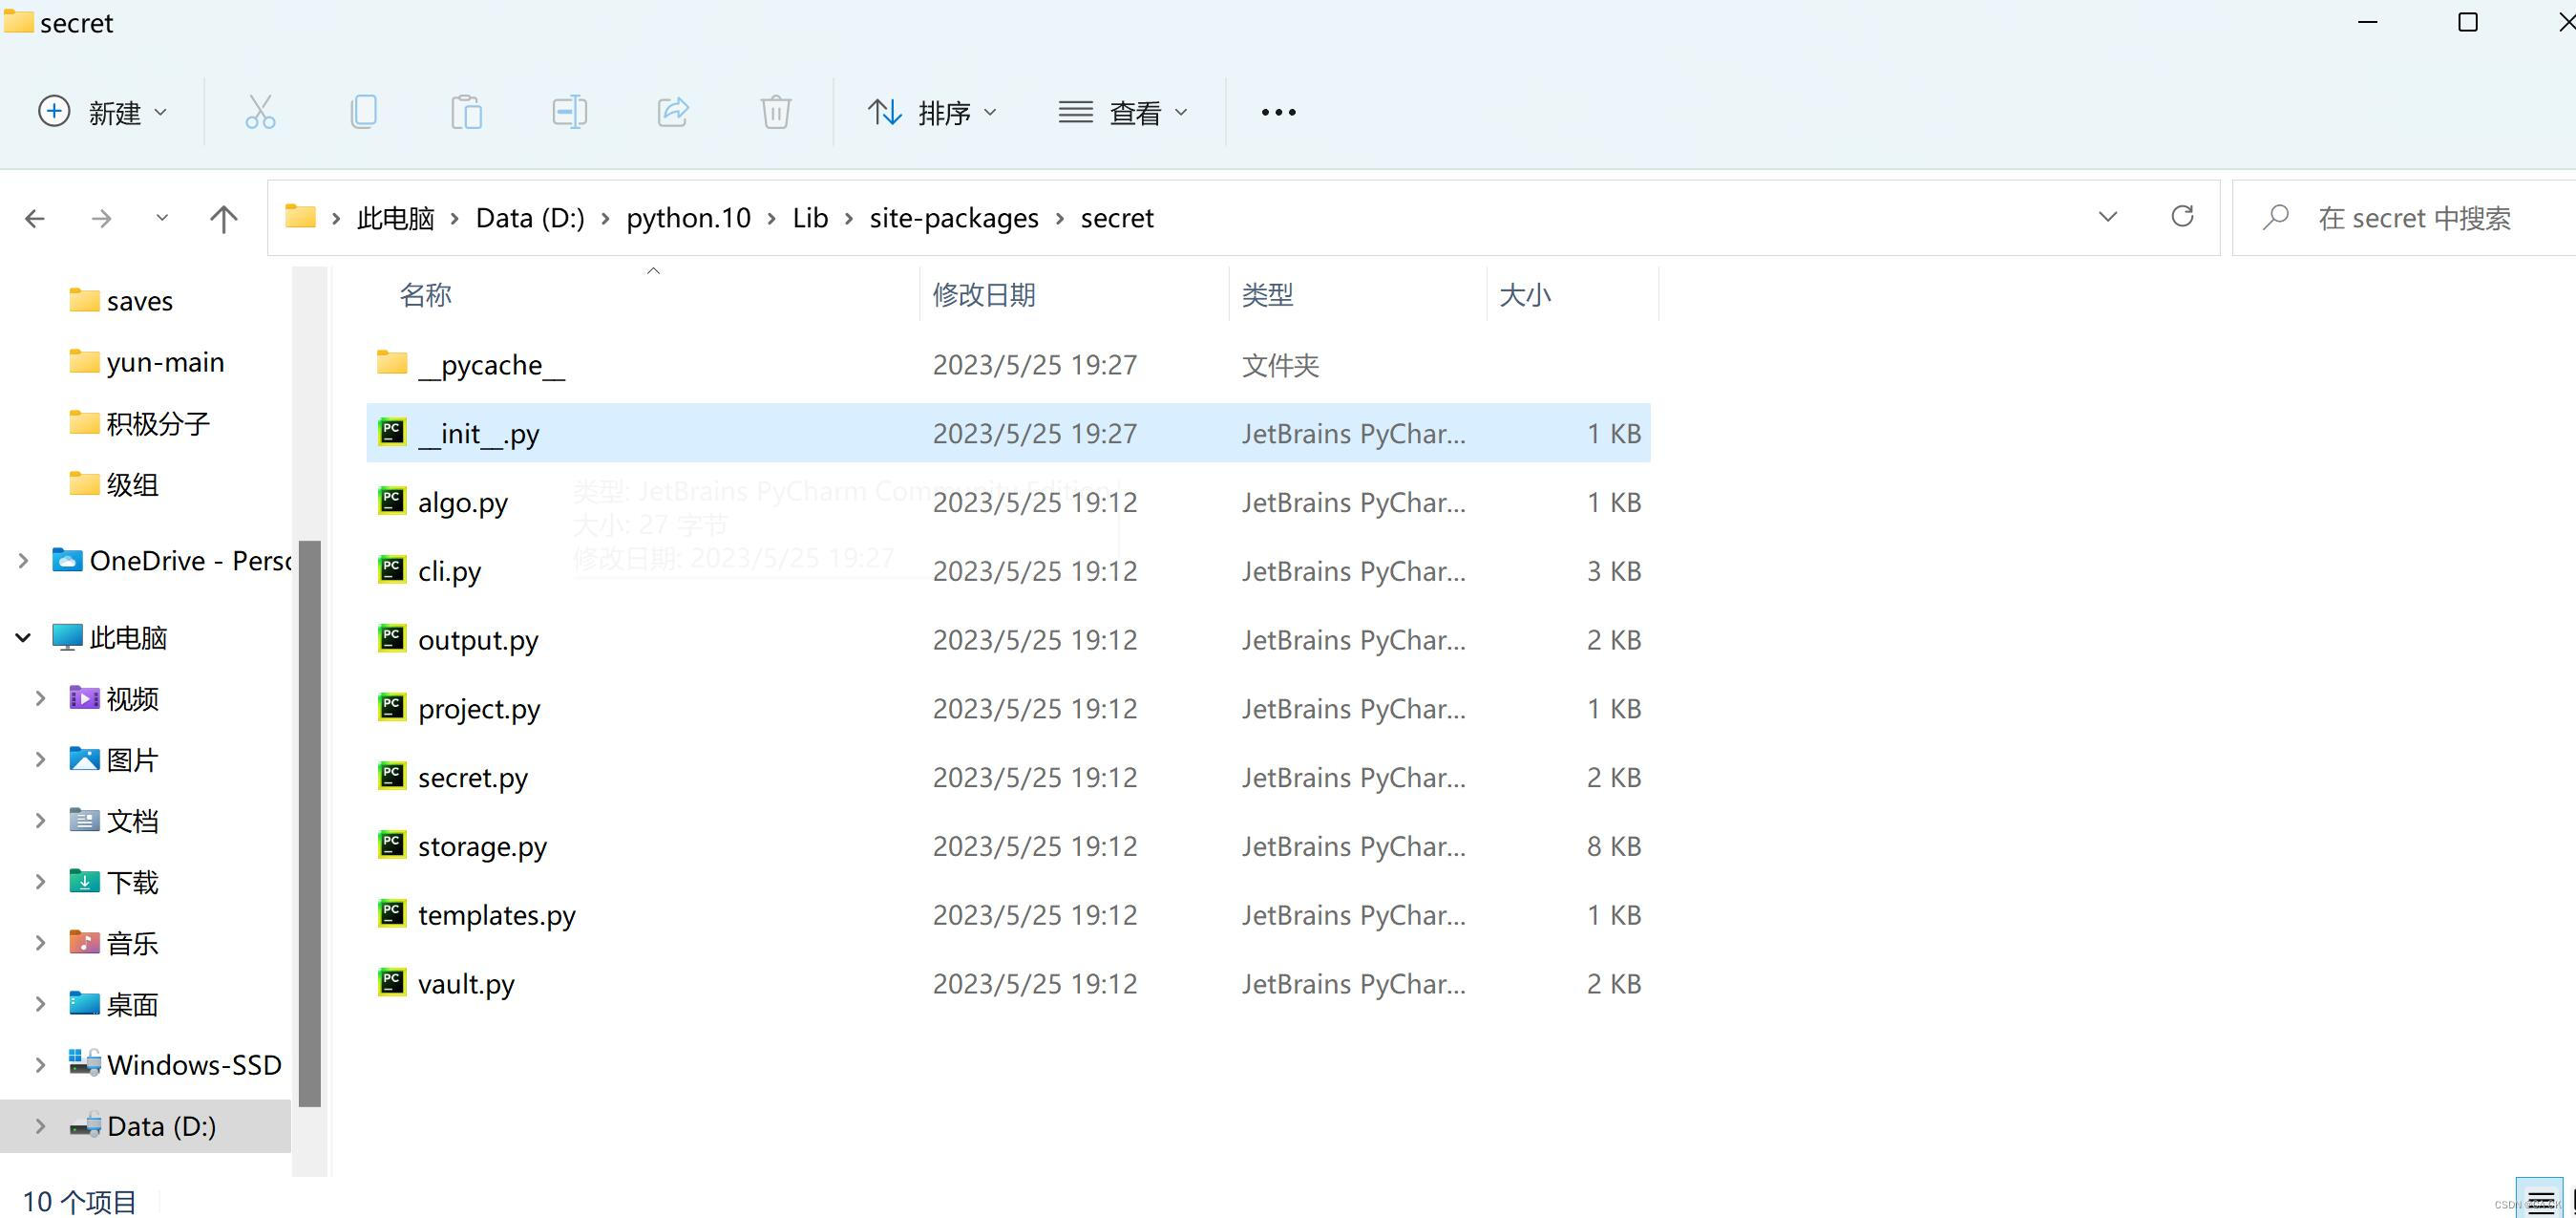
Task: Open the 查看 view options dropdown
Action: (1124, 111)
